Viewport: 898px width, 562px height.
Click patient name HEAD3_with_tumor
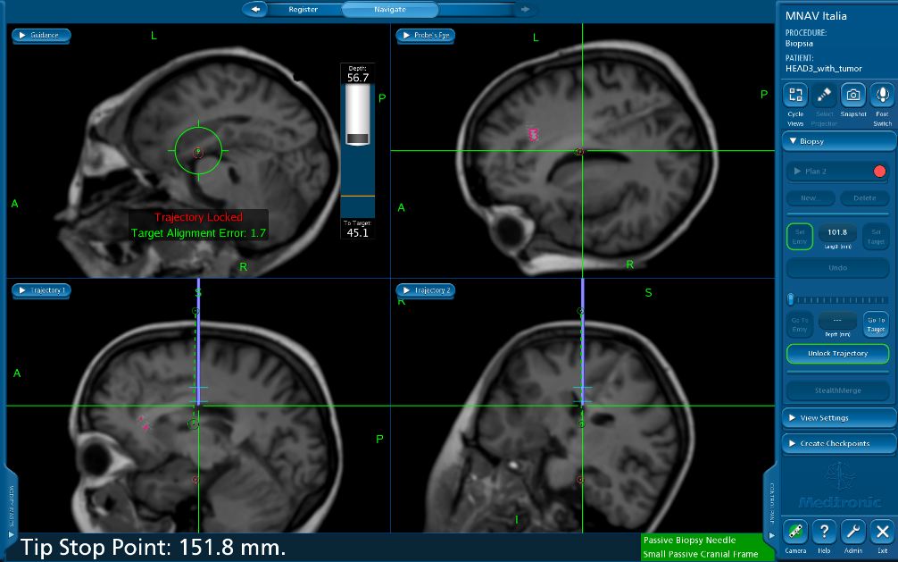click(824, 68)
